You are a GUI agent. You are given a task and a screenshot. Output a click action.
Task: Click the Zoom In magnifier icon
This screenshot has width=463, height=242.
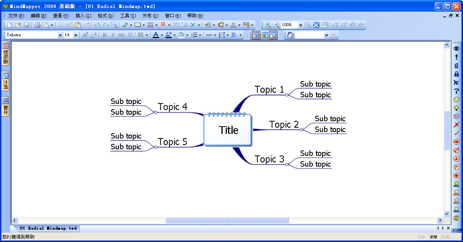tap(267, 25)
